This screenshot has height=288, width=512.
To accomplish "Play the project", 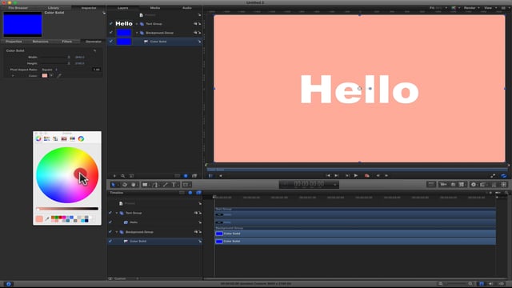I will pos(356,176).
